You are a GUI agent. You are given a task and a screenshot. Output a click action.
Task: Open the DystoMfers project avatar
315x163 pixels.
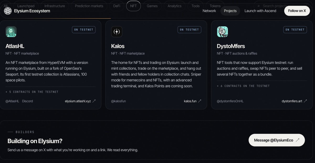pyautogui.click(x=222, y=32)
